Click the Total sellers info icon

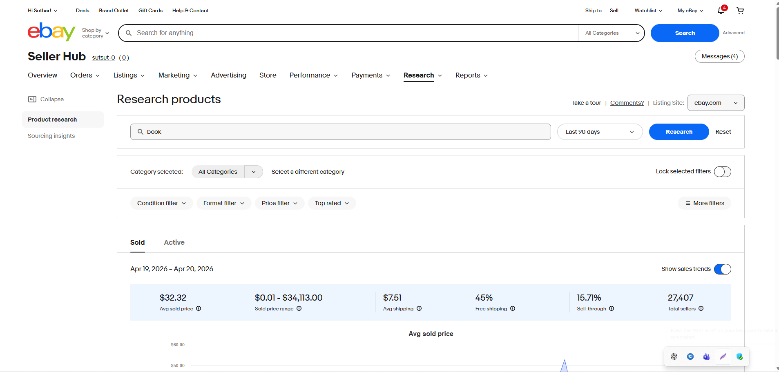[x=701, y=309]
